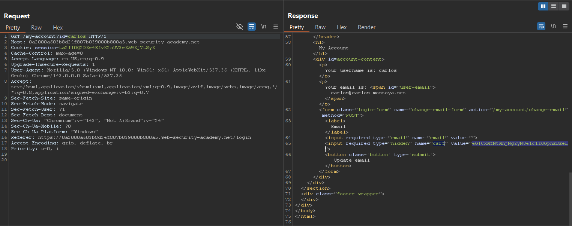Switch to the Request Hex tab
This screenshot has height=226, width=572.
pos(58,27)
